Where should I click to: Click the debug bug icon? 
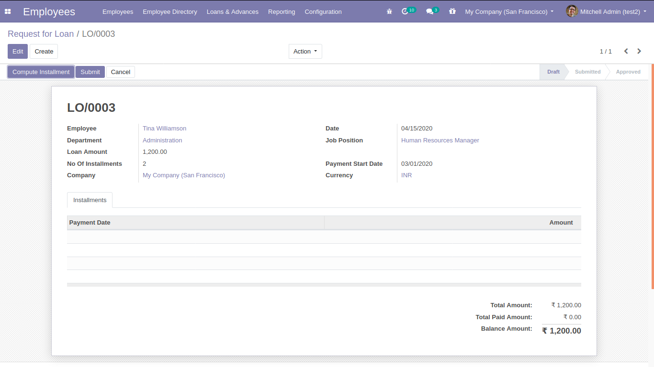tap(389, 11)
